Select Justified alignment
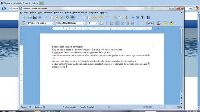Viewport: 200px width, 112px height. point(132,23)
